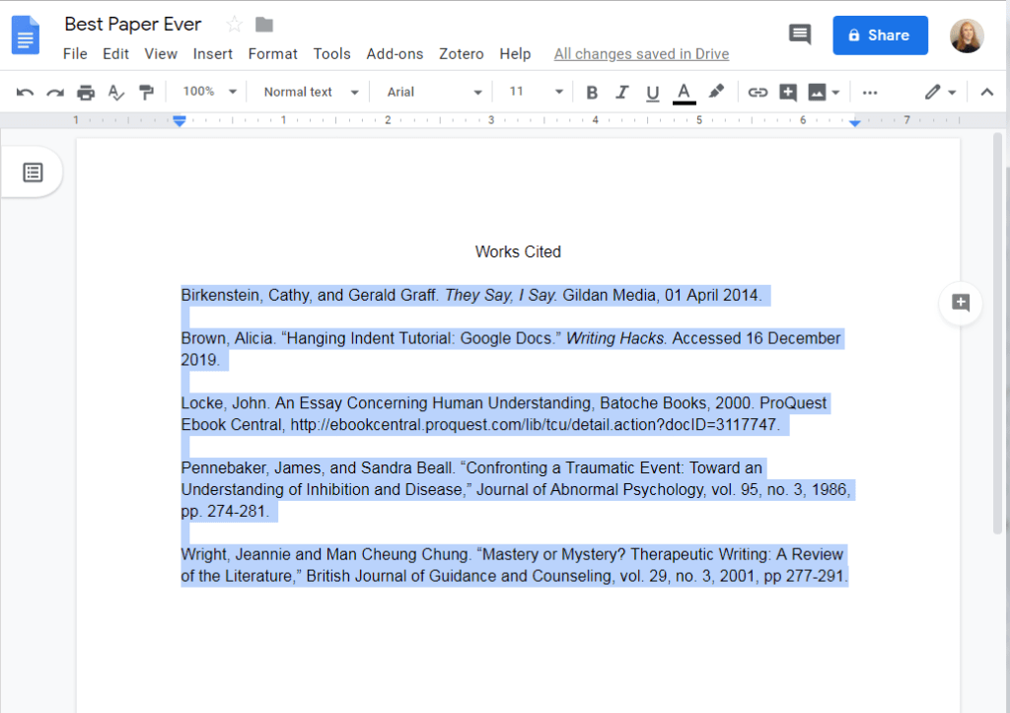Select the Paint format roller icon
This screenshot has height=713, width=1010.
(x=147, y=93)
